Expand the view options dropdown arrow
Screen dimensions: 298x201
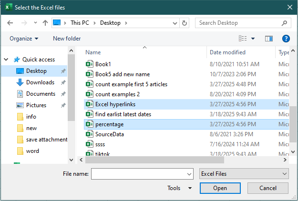click(x=253, y=39)
